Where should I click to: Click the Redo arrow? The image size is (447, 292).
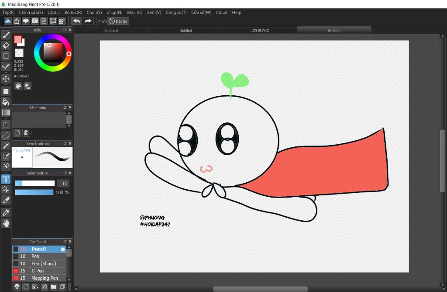click(88, 21)
